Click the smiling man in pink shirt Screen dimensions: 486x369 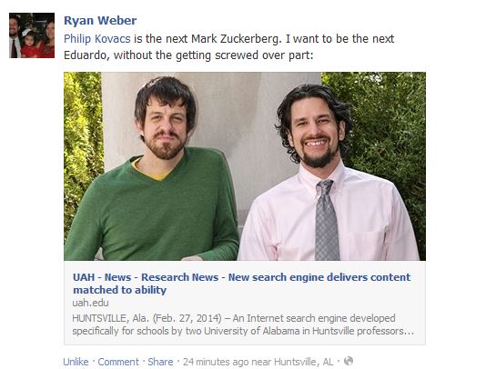click(329, 174)
